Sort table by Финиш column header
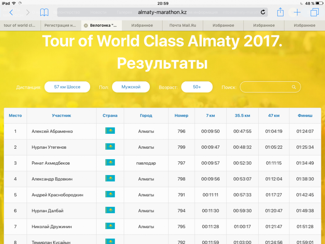 (305, 115)
